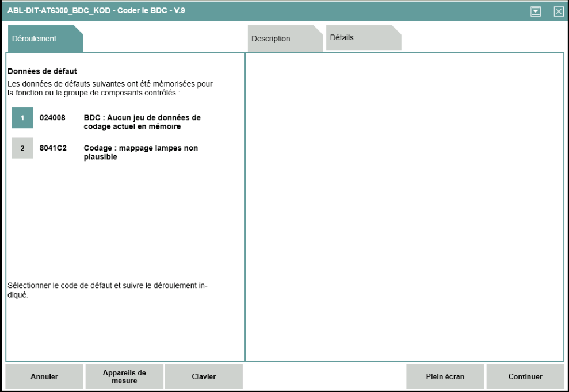This screenshot has height=392, width=569.
Task: Click the 'Sélectionner le code de défaut' instruction
Action: click(108, 290)
